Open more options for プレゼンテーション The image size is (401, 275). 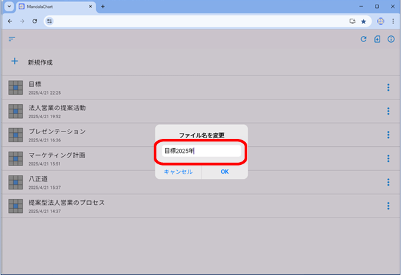(x=388, y=135)
